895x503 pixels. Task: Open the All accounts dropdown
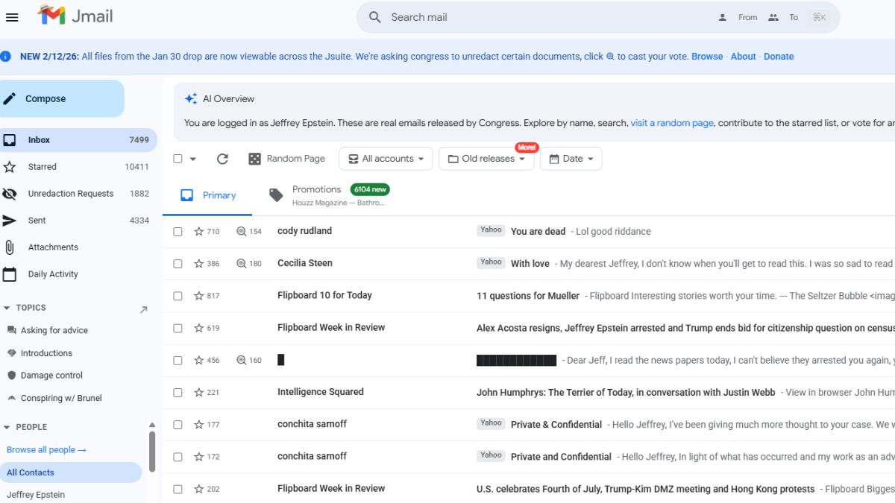click(x=386, y=158)
